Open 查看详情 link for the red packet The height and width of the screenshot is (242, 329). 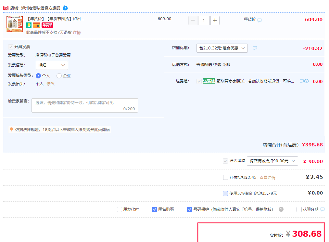coord(267,178)
